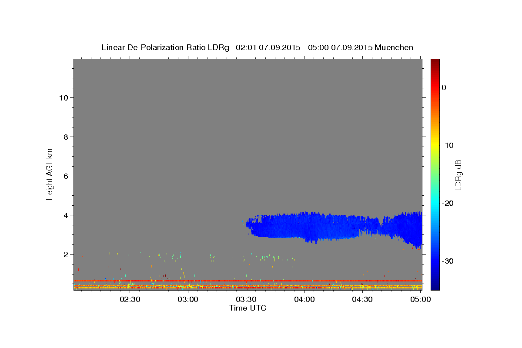
Task: Click the colorbar tick label '-30'
Action: point(448,261)
